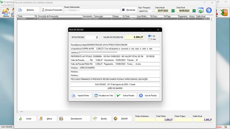
Task: Open the Parcelamento button
Action: (x=74, y=119)
